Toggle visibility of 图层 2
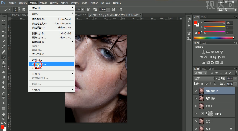This screenshot has height=131, width=238. (x=196, y=106)
